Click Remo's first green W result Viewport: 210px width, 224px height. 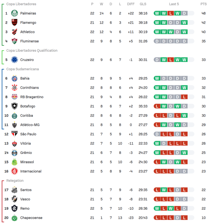pos(157,209)
